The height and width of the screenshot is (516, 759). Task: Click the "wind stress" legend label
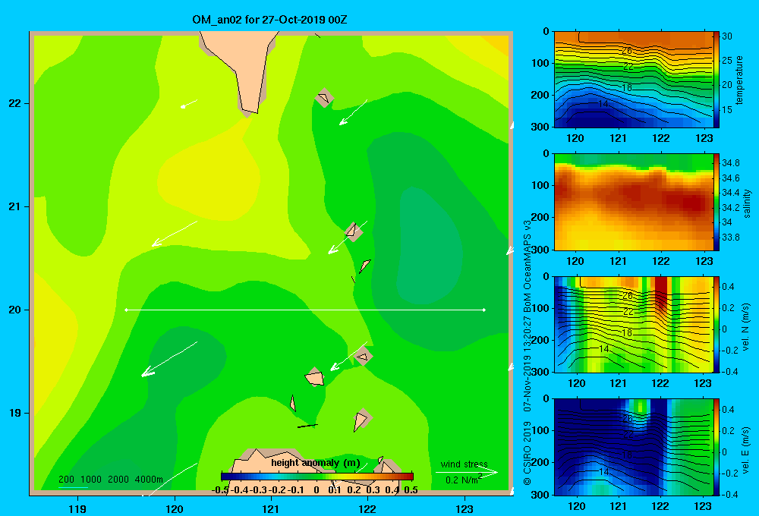[465, 464]
